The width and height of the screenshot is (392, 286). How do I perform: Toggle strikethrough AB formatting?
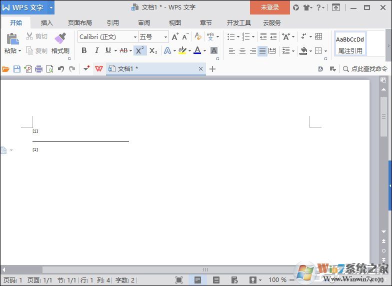[x=124, y=50]
